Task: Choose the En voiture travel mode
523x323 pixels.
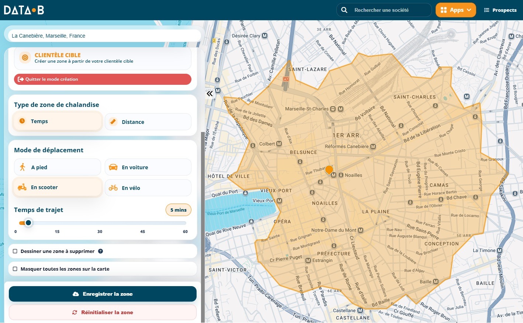Action: [x=148, y=167]
